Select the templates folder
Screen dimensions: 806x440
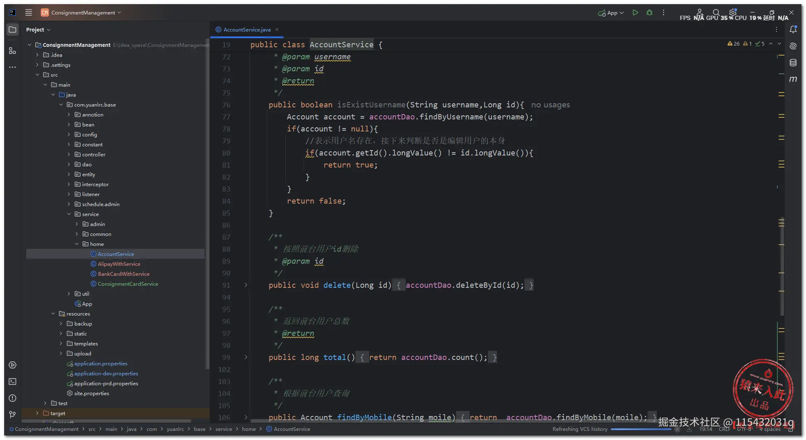pyautogui.click(x=86, y=343)
